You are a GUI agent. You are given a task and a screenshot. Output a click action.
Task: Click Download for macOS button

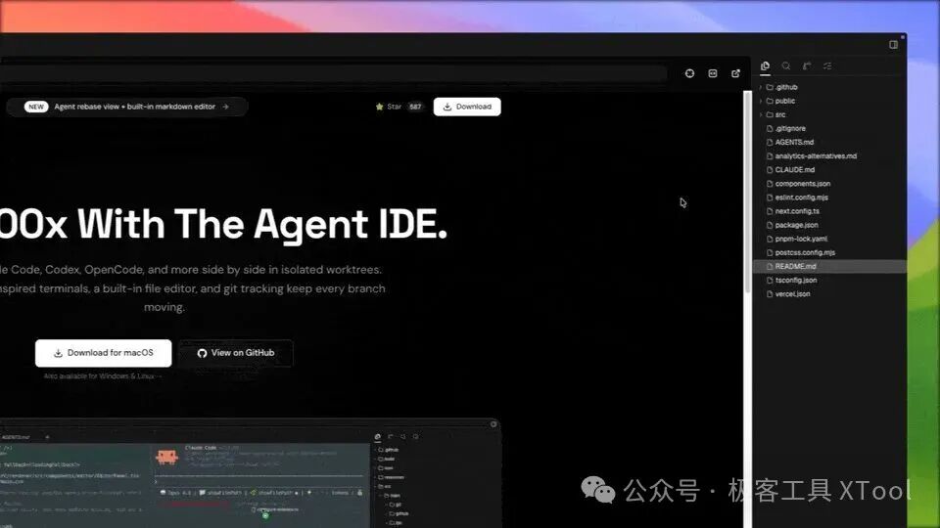click(103, 353)
